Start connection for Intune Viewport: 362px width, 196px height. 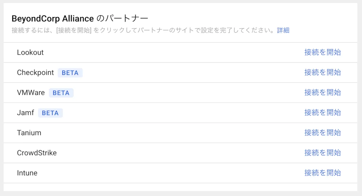(322, 173)
